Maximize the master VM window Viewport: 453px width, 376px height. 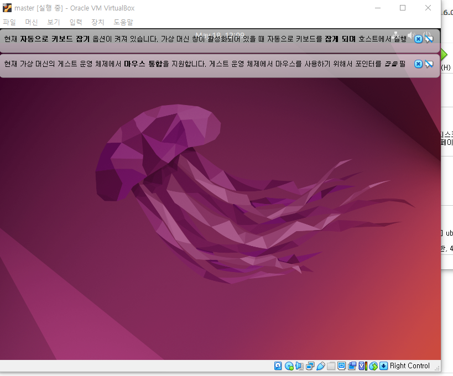click(x=403, y=8)
